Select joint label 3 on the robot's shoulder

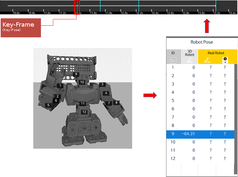click(x=103, y=85)
